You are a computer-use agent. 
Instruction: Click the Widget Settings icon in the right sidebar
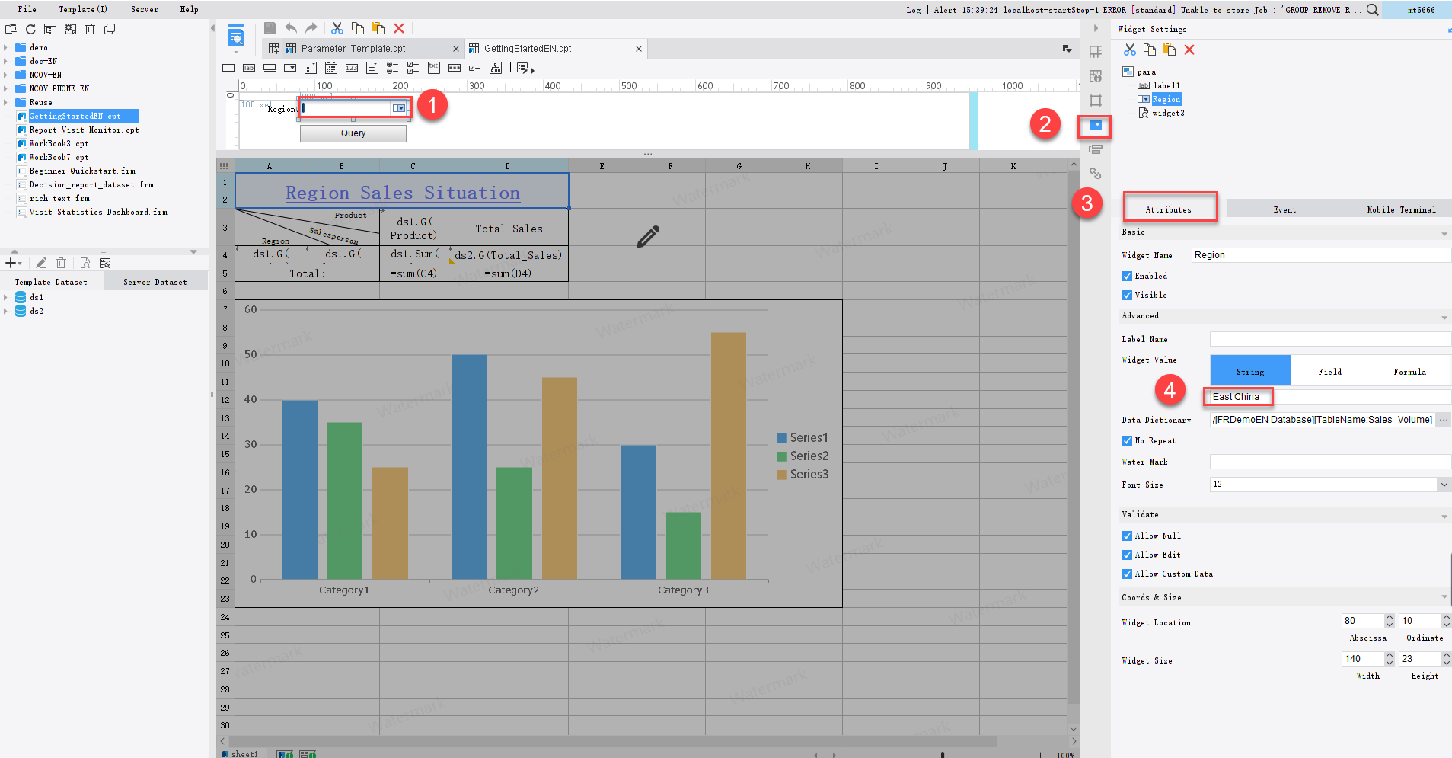point(1096,125)
